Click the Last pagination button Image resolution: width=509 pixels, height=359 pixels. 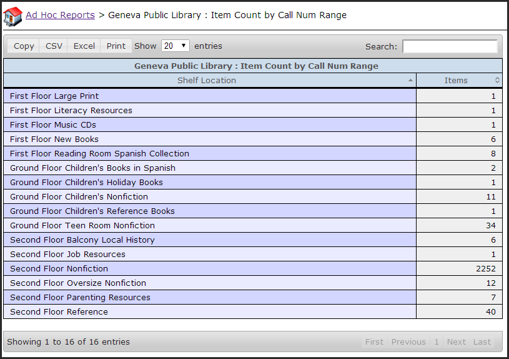pyautogui.click(x=482, y=341)
